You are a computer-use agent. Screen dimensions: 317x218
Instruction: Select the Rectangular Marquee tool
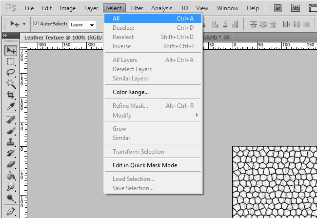click(11, 61)
